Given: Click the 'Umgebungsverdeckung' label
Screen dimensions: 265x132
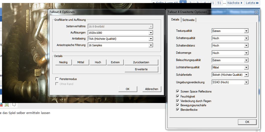Looking at the screenshot, I should (x=190, y=82).
